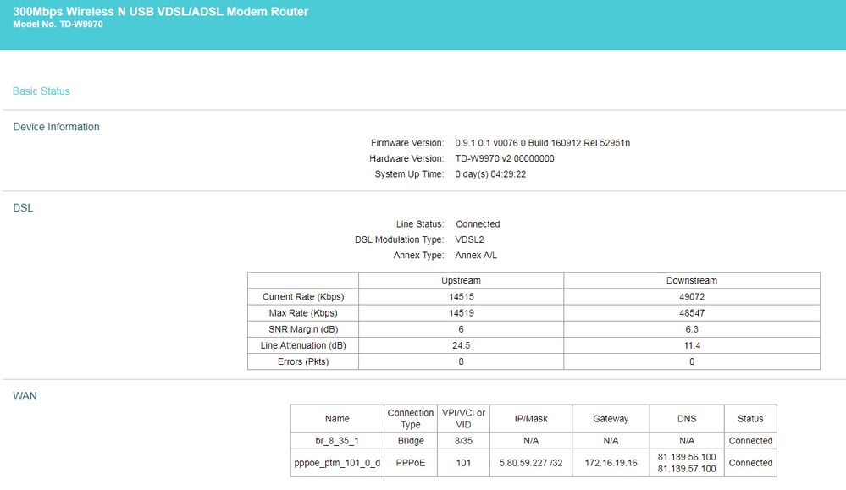Select the pppoe_ptm_101_0_d WAN entry name
Image resolution: width=846 pixels, height=490 pixels.
pos(337,463)
